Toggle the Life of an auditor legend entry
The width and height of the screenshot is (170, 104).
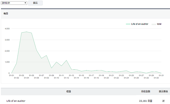[137, 24]
